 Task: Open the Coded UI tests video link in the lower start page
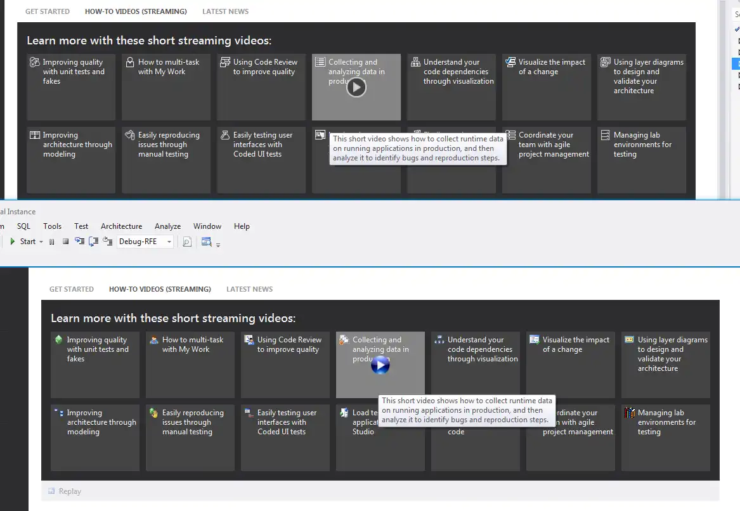(x=285, y=437)
